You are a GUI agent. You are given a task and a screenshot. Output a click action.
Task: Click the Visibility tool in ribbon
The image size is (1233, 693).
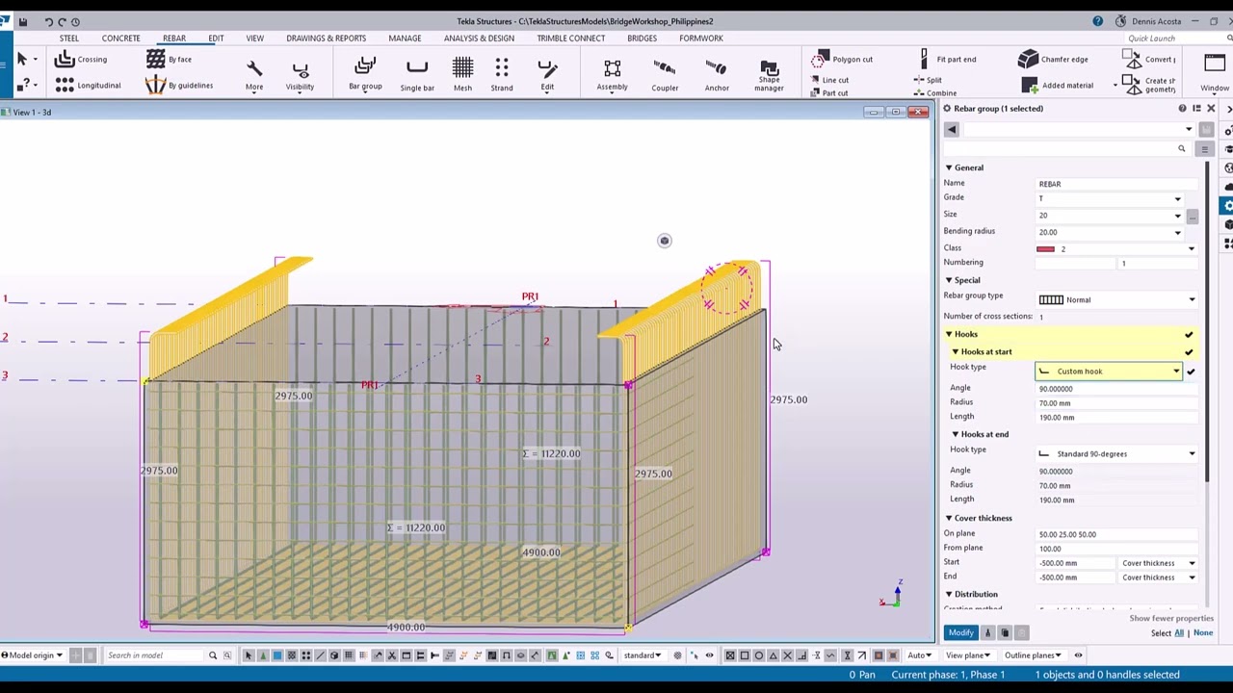pyautogui.click(x=300, y=74)
